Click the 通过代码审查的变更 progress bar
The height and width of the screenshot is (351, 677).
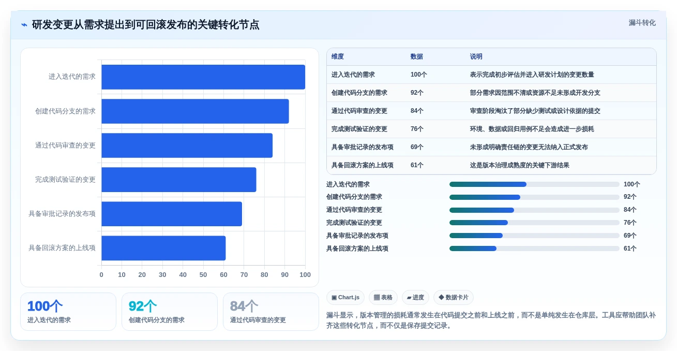[x=534, y=210]
